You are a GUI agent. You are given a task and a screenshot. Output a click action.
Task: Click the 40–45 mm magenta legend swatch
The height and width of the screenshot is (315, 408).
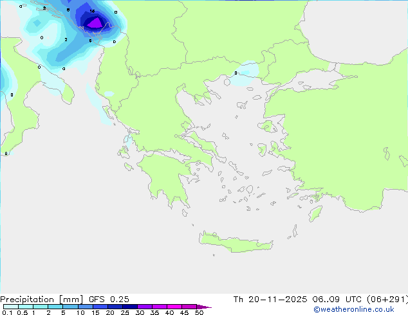click(x=174, y=307)
